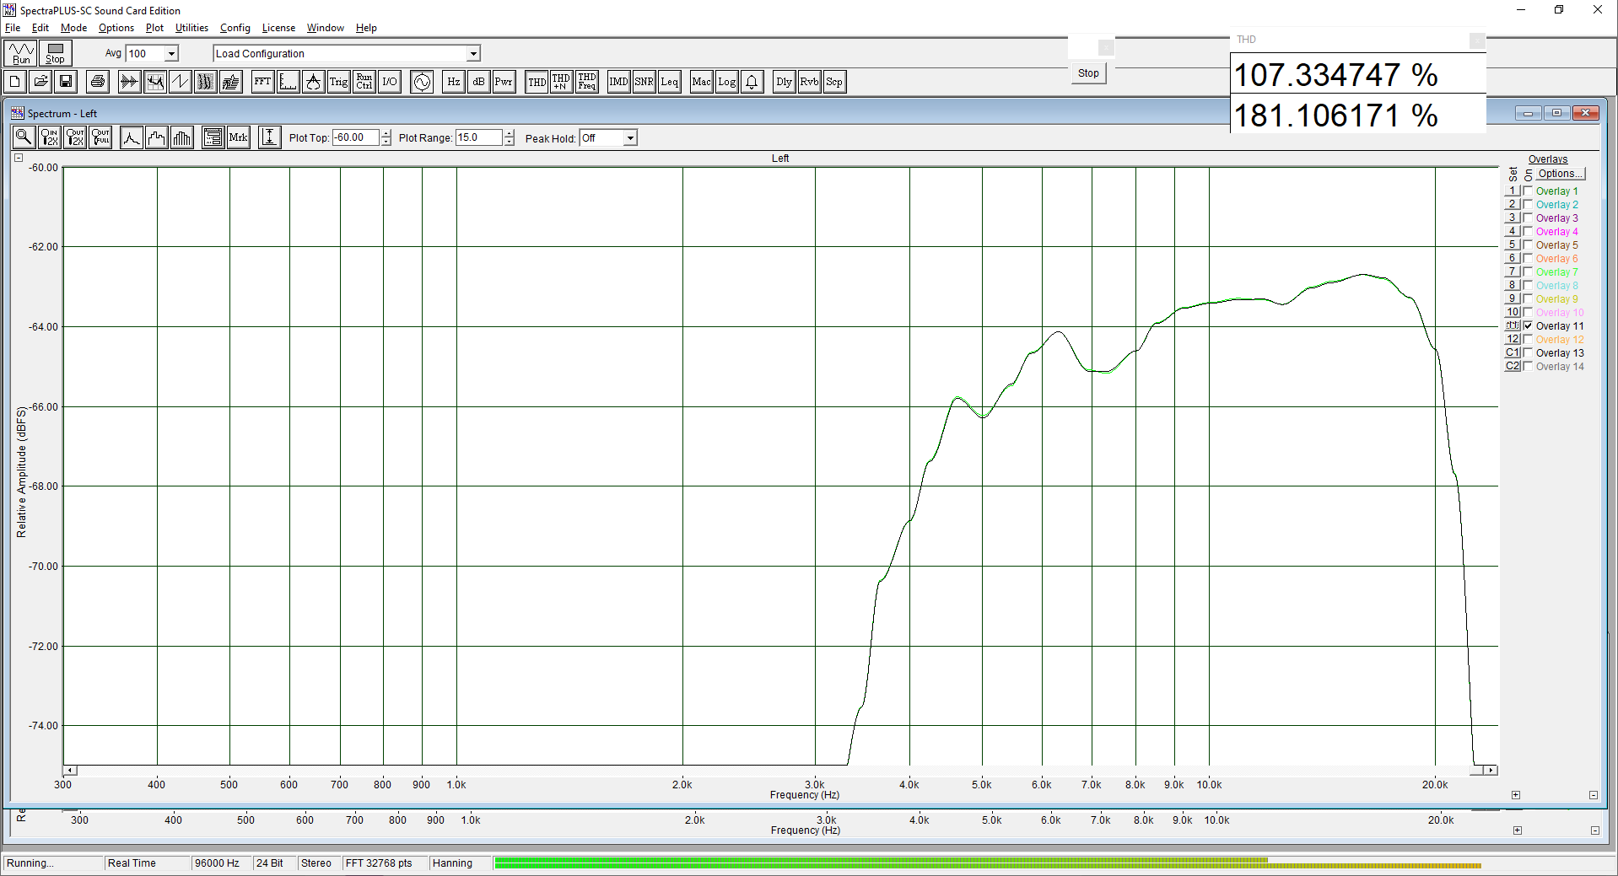This screenshot has width=1618, height=876.
Task: Open the Reverberation (Rvb) utility
Action: pyautogui.click(x=809, y=82)
